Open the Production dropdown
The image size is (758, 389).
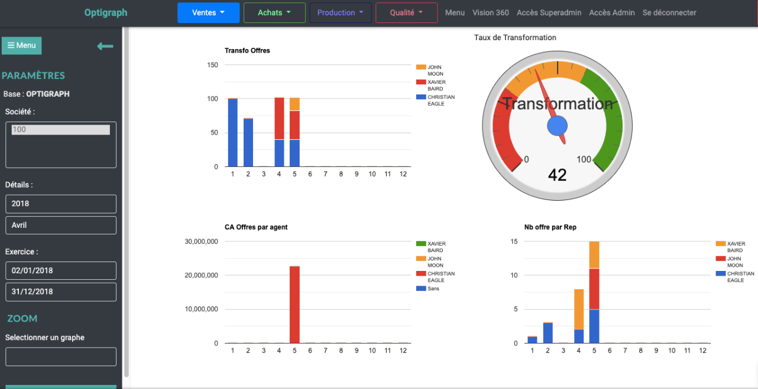341,12
